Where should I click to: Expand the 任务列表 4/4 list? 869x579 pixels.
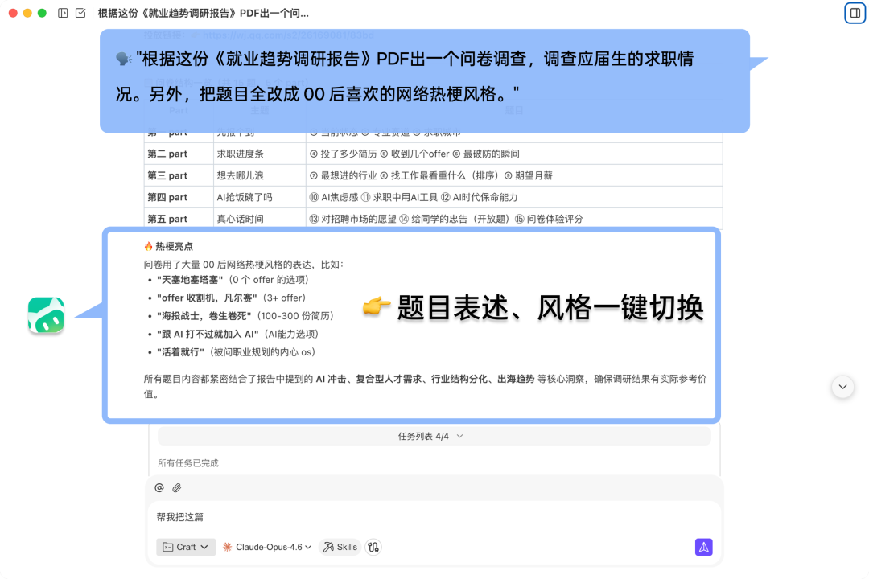434,437
